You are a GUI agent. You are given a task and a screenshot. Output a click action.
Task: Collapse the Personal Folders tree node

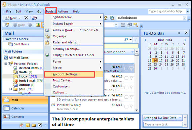pos(6,64)
